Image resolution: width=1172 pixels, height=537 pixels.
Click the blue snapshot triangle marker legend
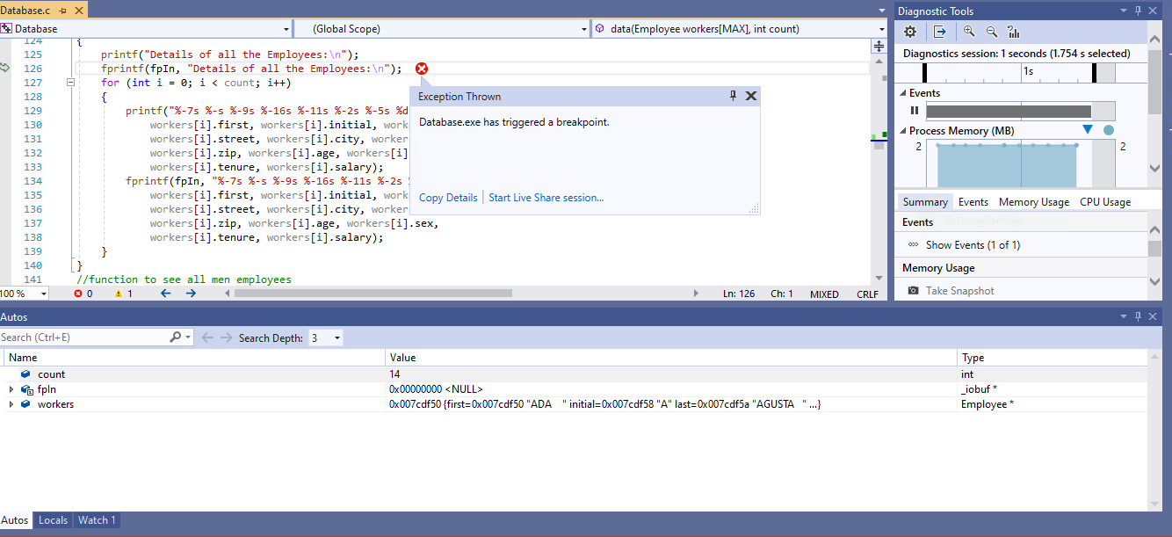tap(1088, 130)
